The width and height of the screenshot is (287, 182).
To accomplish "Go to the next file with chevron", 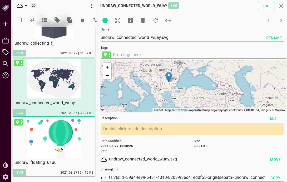I will 281,20.
